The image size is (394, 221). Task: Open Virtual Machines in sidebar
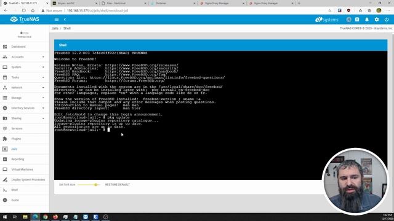pyautogui.click(x=25, y=169)
